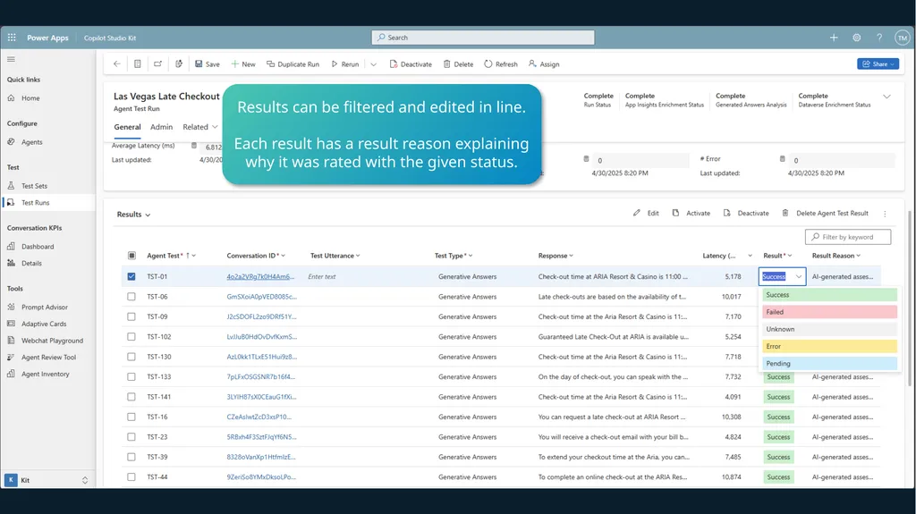Expand the Rerun split dropdown arrow
Image resolution: width=916 pixels, height=514 pixels.
pyautogui.click(x=373, y=64)
